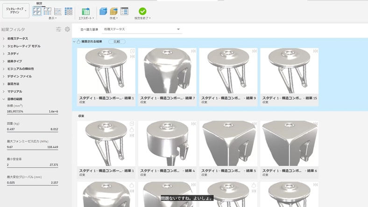
Task: Open the job status list icon
Action: point(124,11)
